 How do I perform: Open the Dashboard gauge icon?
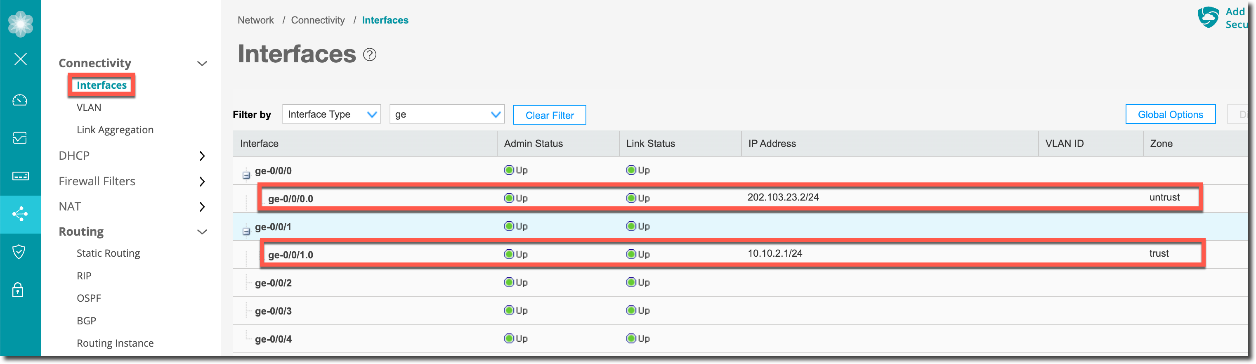20,100
